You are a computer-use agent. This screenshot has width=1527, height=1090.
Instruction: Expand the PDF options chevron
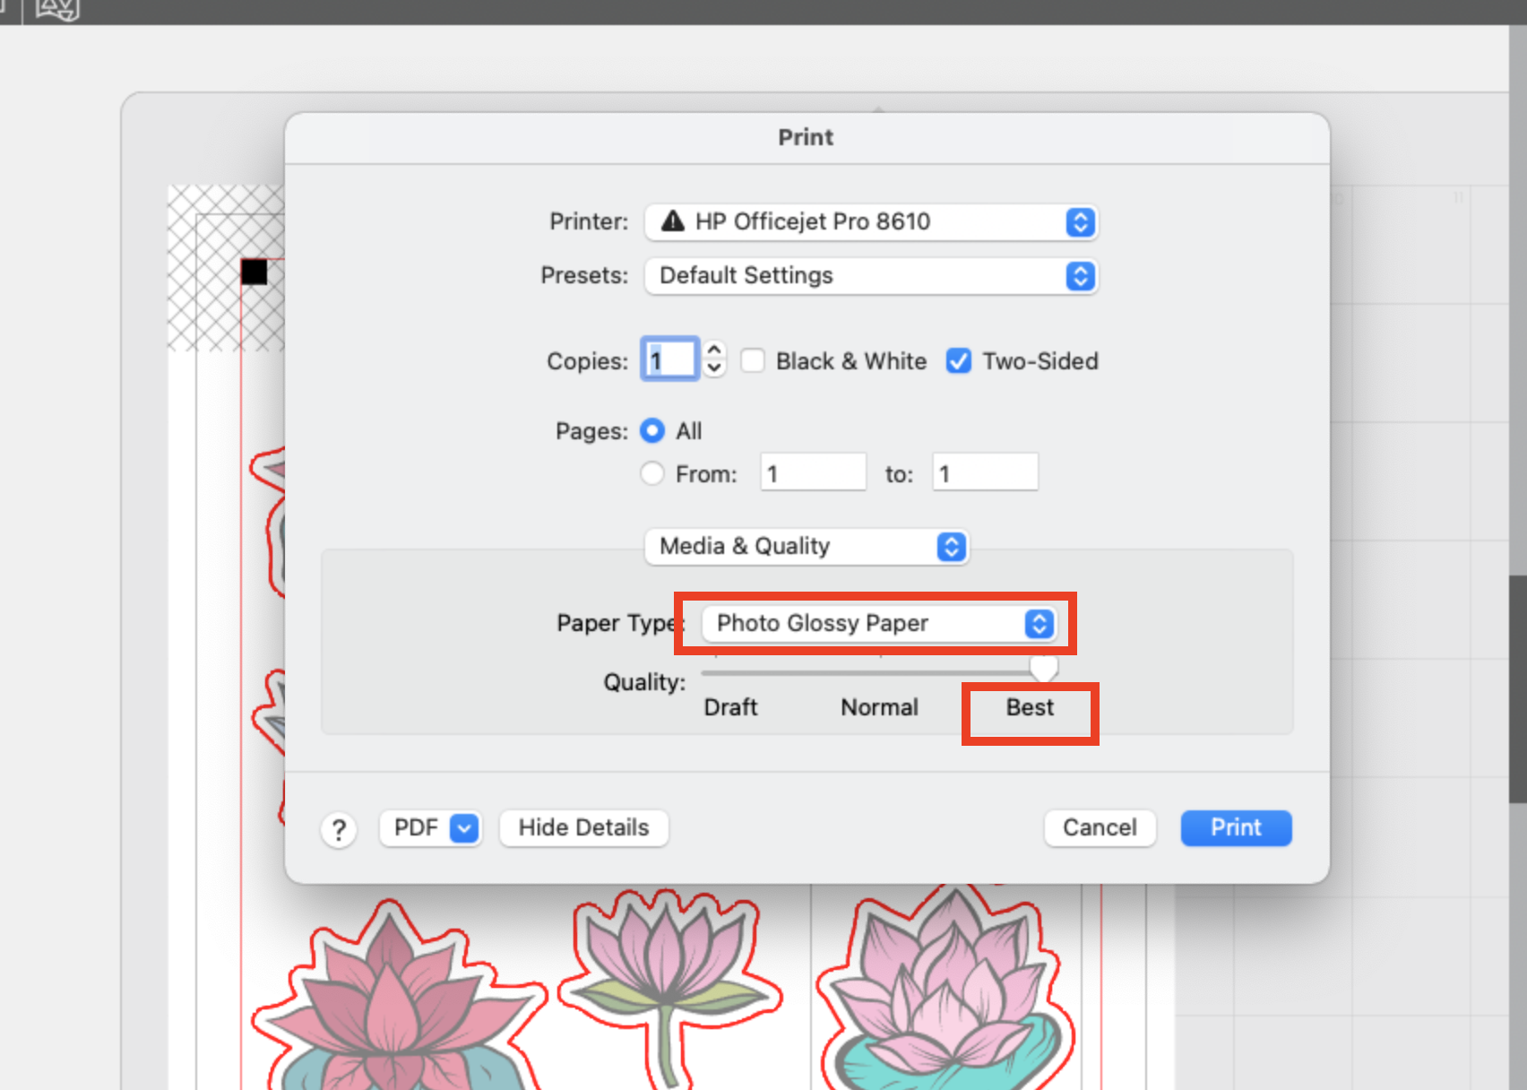462,828
